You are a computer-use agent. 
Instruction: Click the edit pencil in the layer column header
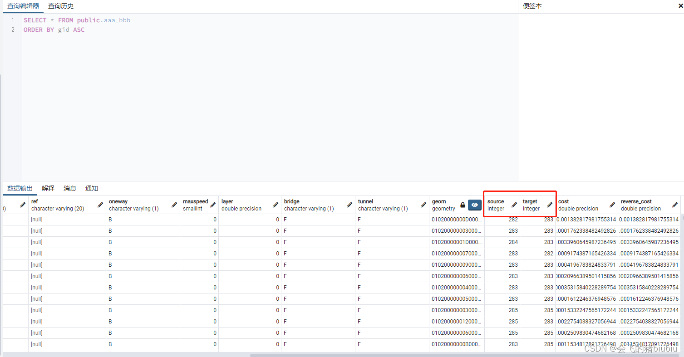tap(275, 205)
